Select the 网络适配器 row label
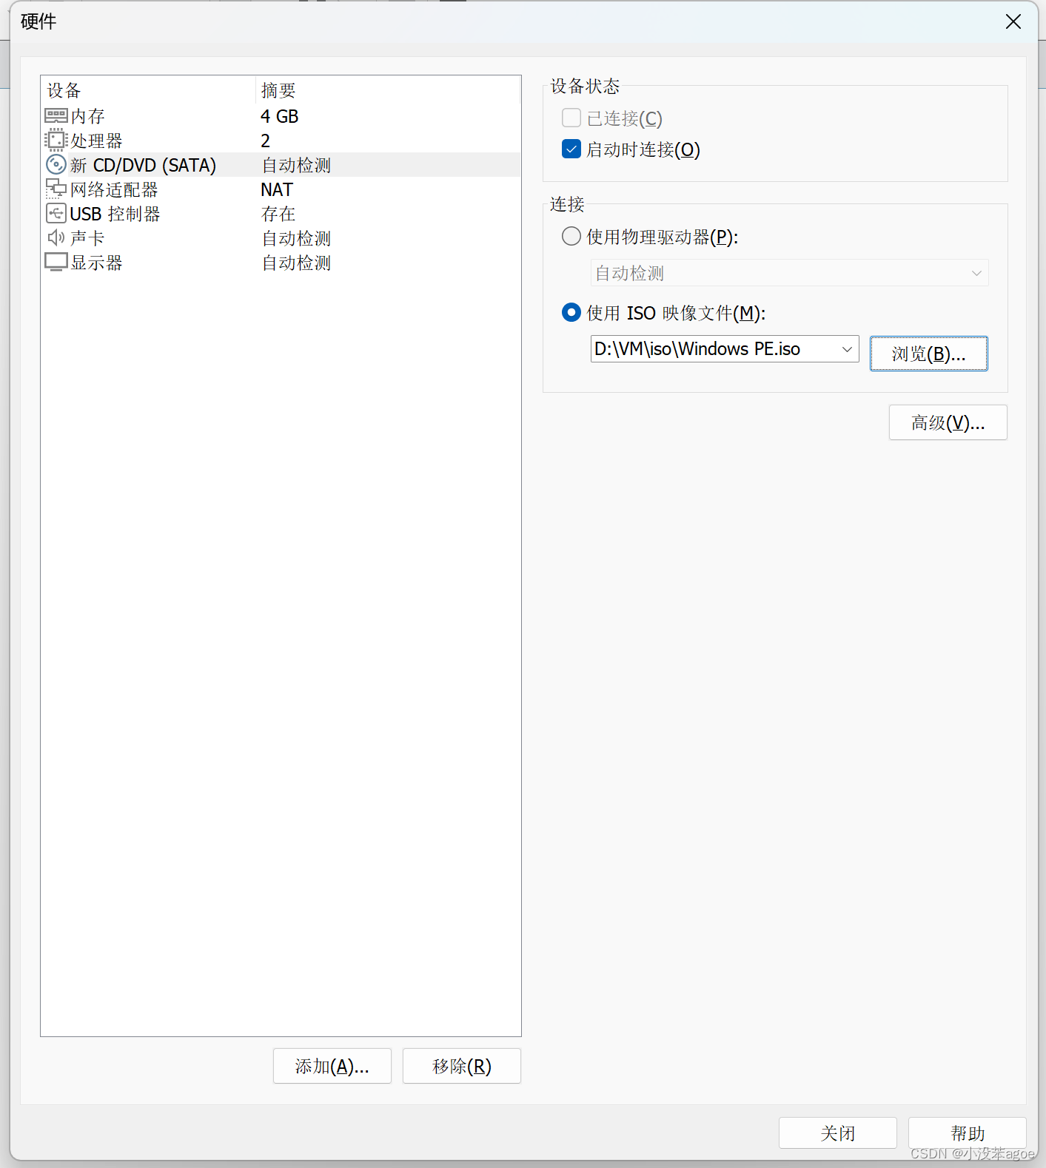The height and width of the screenshot is (1168, 1046). (114, 189)
